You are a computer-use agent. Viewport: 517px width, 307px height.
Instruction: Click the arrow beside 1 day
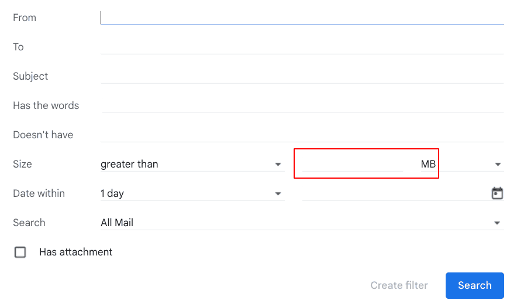(278, 194)
